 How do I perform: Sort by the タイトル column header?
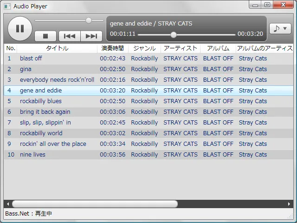point(57,48)
